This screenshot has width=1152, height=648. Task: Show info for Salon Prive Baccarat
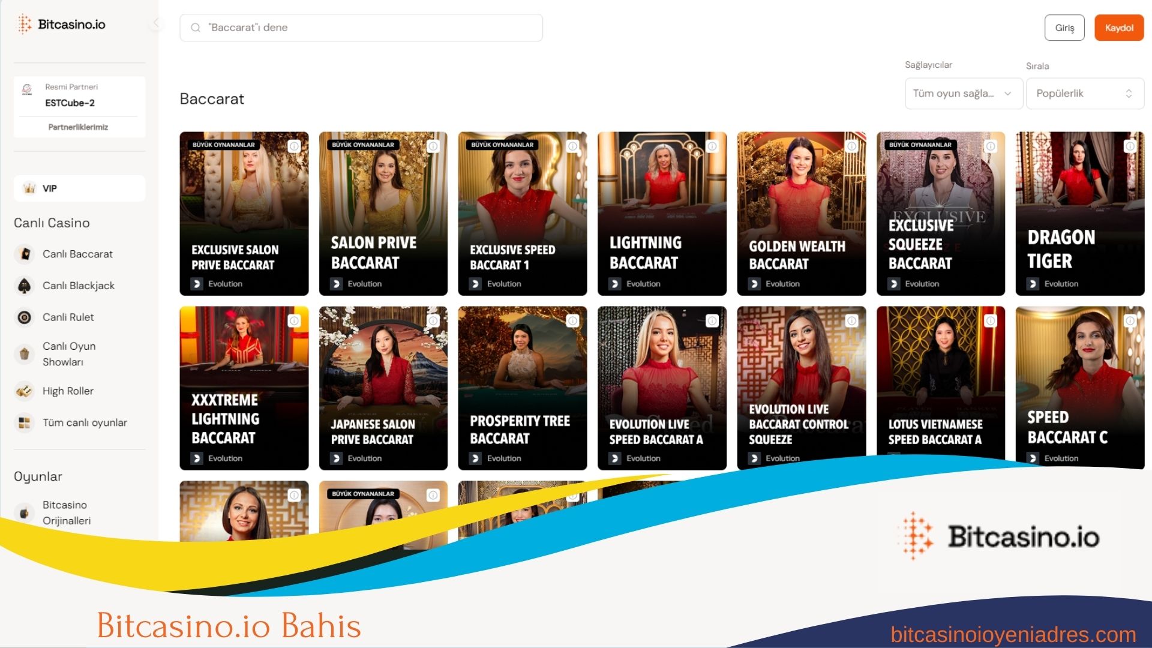(x=433, y=146)
